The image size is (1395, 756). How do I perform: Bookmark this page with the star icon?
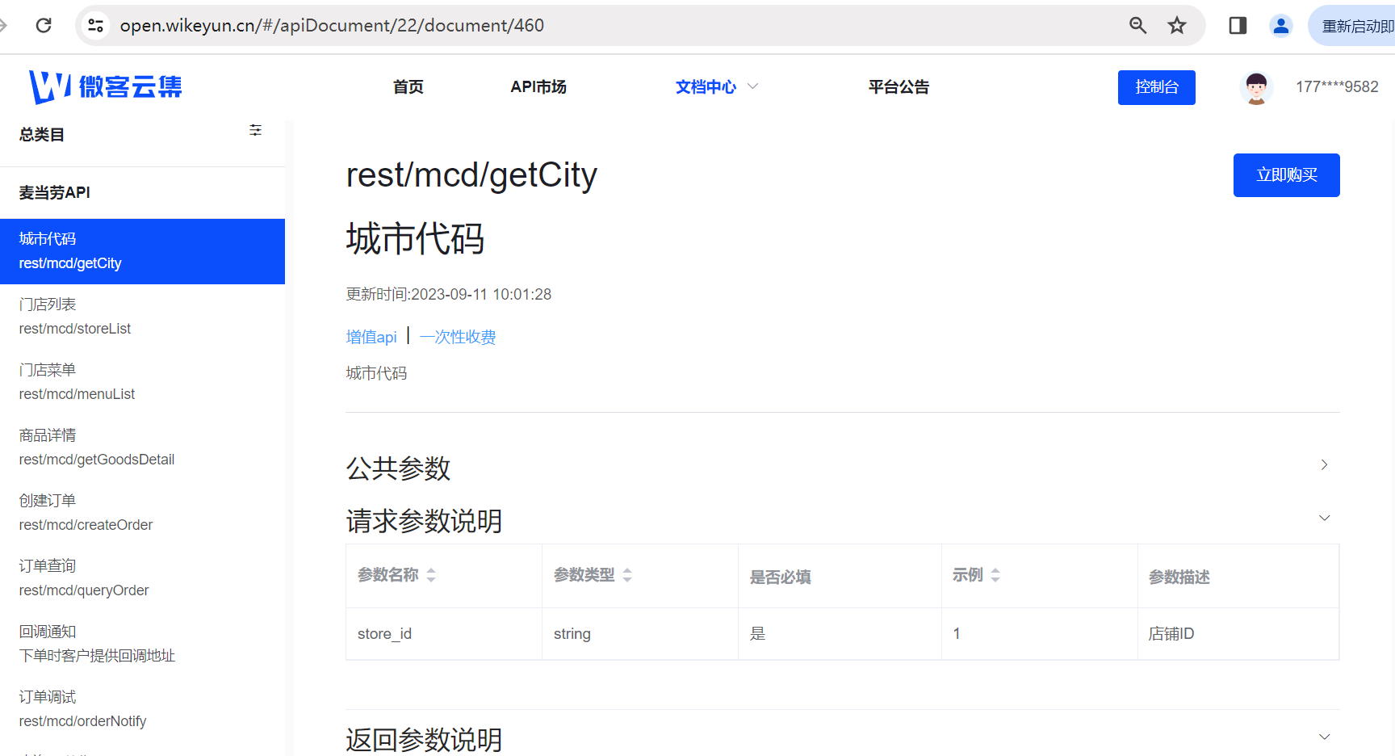tap(1177, 25)
